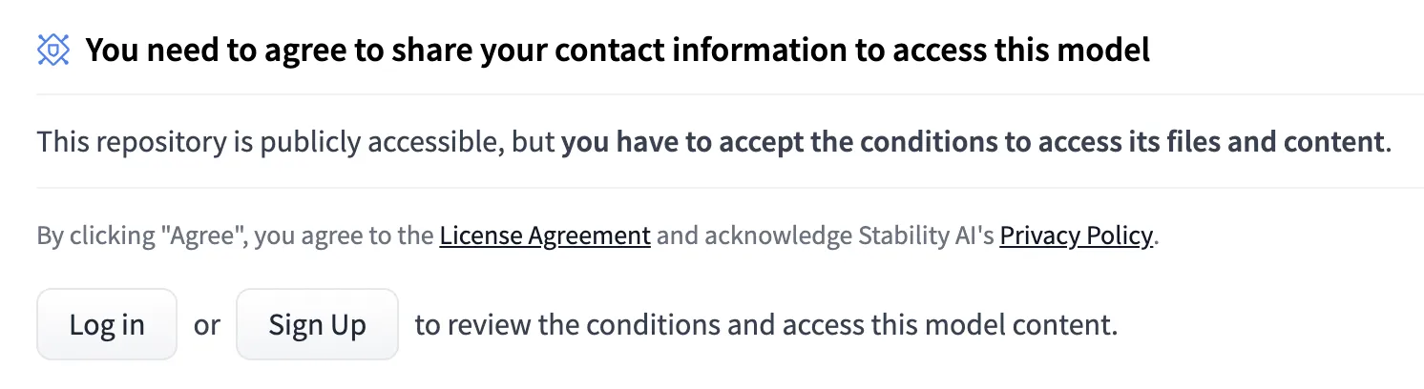Click the divider line above the license notice
The width and height of the screenshot is (1424, 389).
[x=730, y=188]
